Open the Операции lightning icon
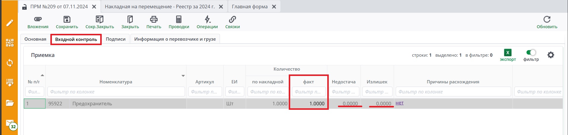The image size is (568, 135). pyautogui.click(x=207, y=20)
